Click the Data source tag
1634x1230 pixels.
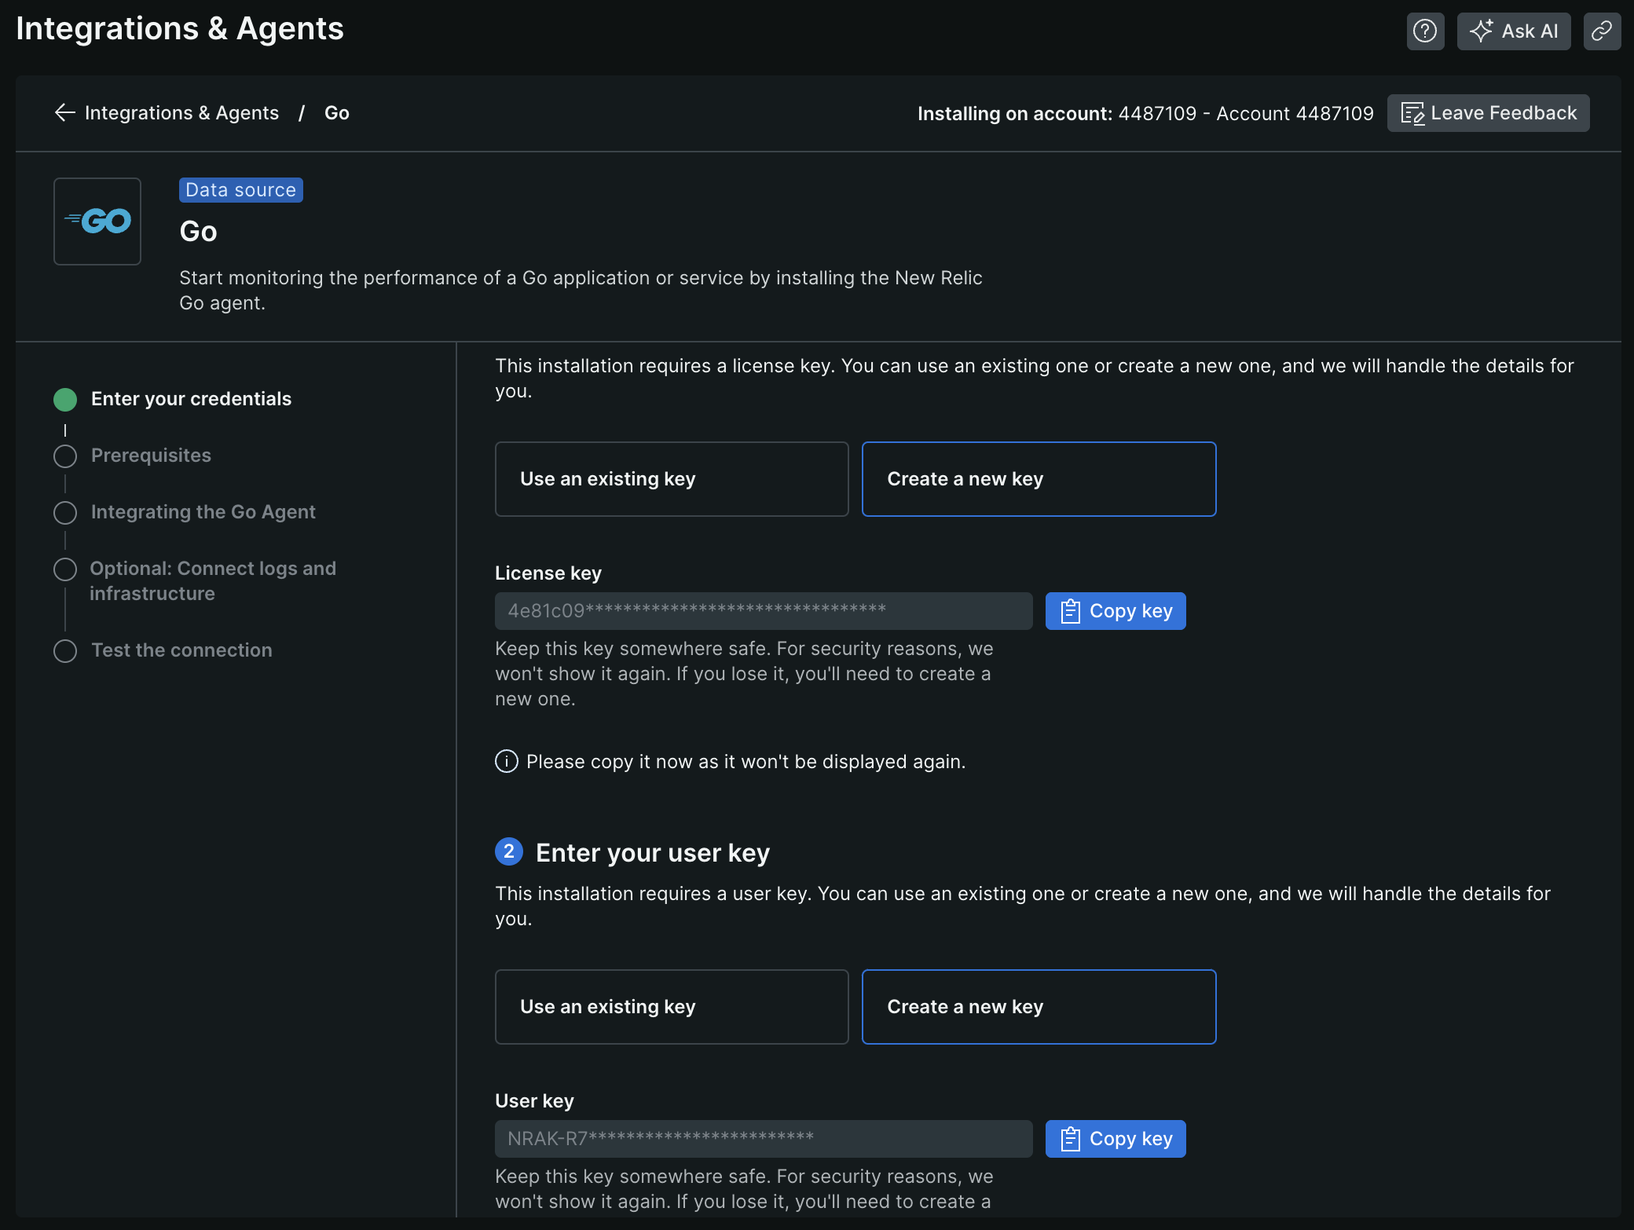point(240,190)
